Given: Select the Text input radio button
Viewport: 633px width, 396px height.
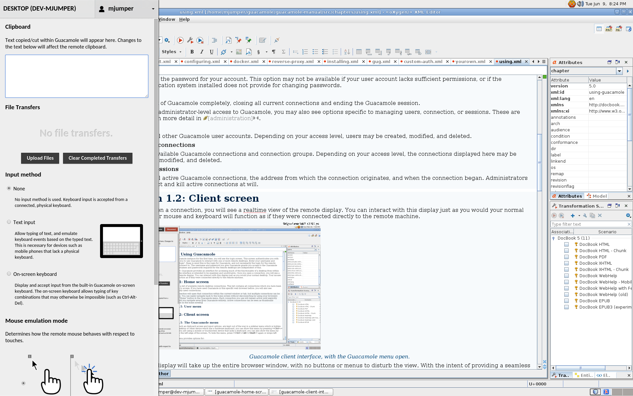Looking at the screenshot, I should [9, 222].
